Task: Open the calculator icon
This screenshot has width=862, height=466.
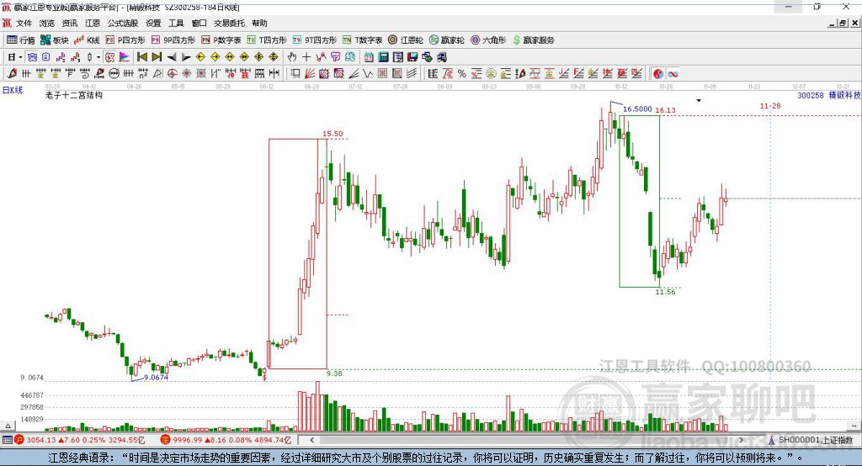Action: [384, 57]
